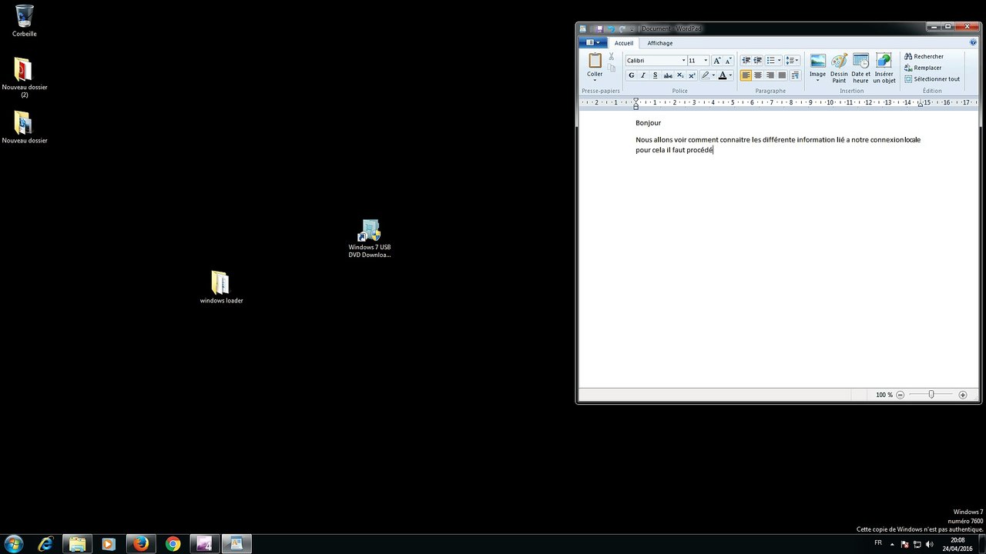Image resolution: width=986 pixels, height=554 pixels.
Task: Open the font color dropdown arrow
Action: pyautogui.click(x=730, y=75)
